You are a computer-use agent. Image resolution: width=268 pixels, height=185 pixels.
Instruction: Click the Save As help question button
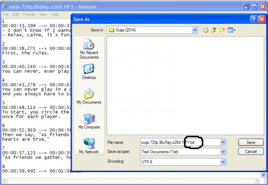(x=253, y=19)
